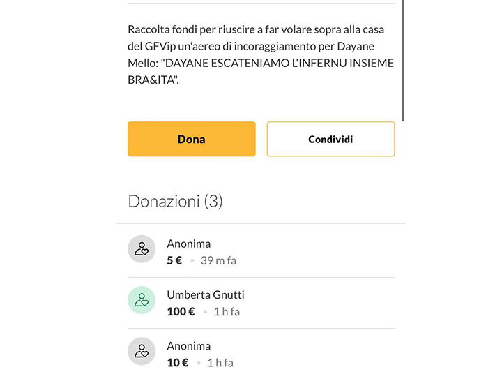This screenshot has width=502, height=388.
Task: Click the "39 m fa" timestamp
Action: 218,260
